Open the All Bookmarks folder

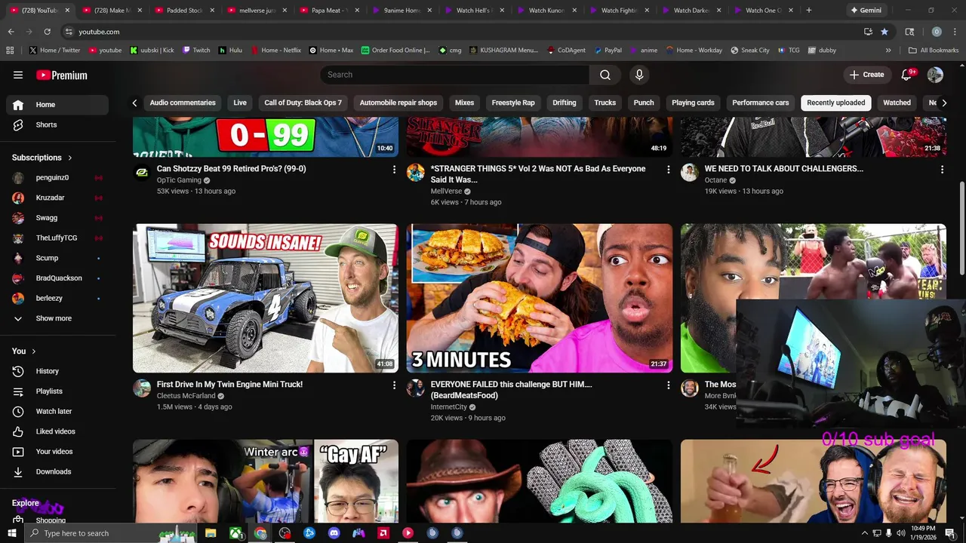[934, 50]
